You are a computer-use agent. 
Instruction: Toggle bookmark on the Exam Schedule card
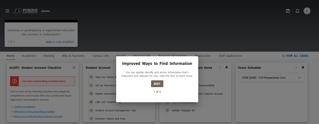(x=303, y=68)
